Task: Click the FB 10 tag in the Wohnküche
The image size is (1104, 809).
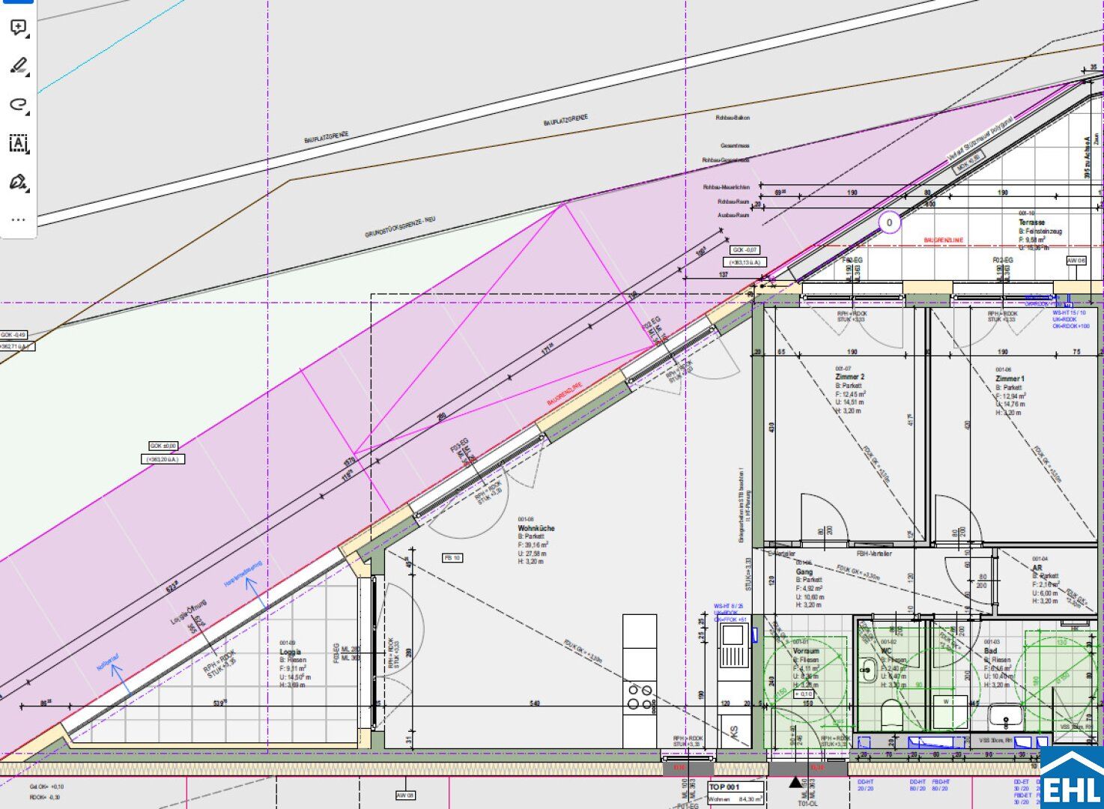Action: pos(452,558)
